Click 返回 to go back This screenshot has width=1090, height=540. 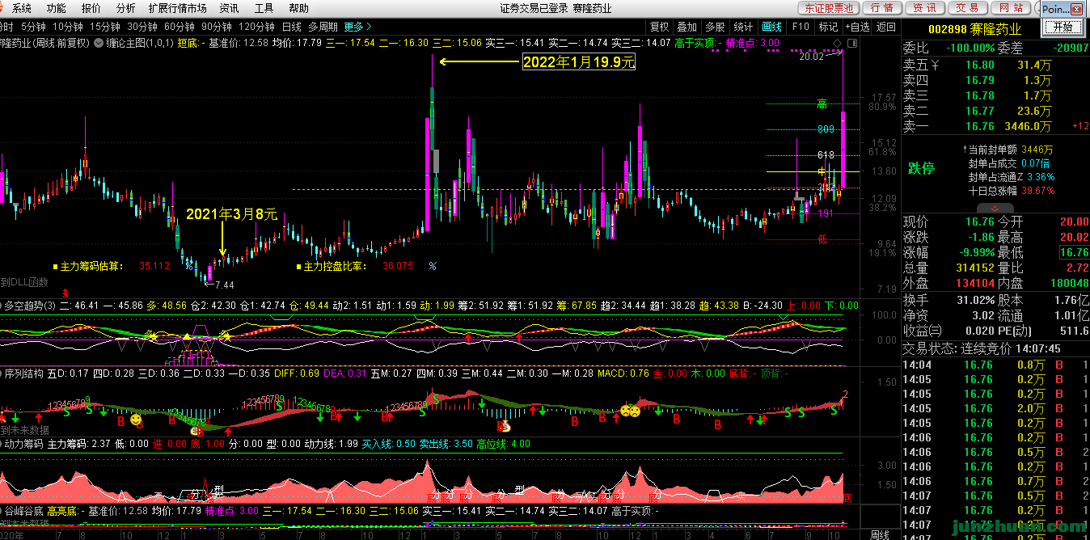886,26
